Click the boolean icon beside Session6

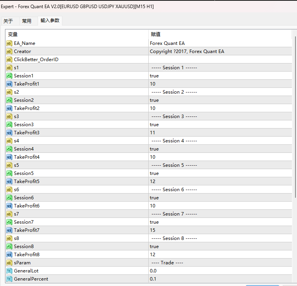(9, 198)
